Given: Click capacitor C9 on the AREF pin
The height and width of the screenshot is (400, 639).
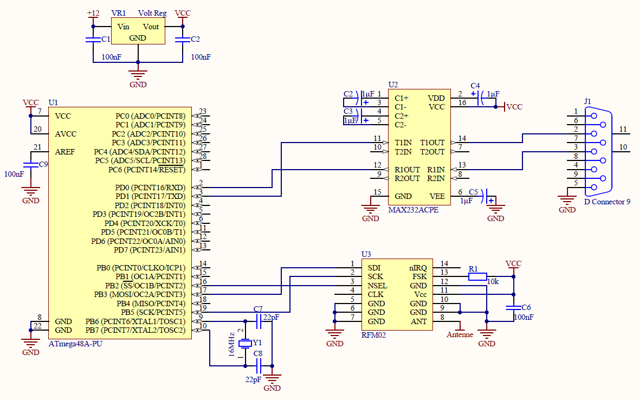Looking at the screenshot, I should 31,164.
